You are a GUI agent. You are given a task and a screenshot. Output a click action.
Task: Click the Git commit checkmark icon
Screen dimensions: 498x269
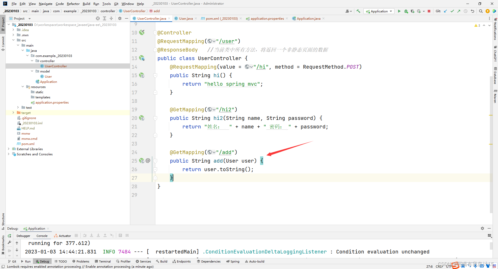pos(452,11)
